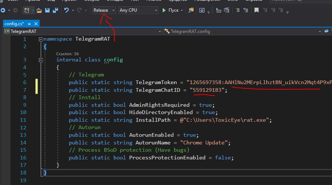Click the 'AdminRightsRequired' identifier
This screenshot has width=332, height=185.
[x=159, y=105]
